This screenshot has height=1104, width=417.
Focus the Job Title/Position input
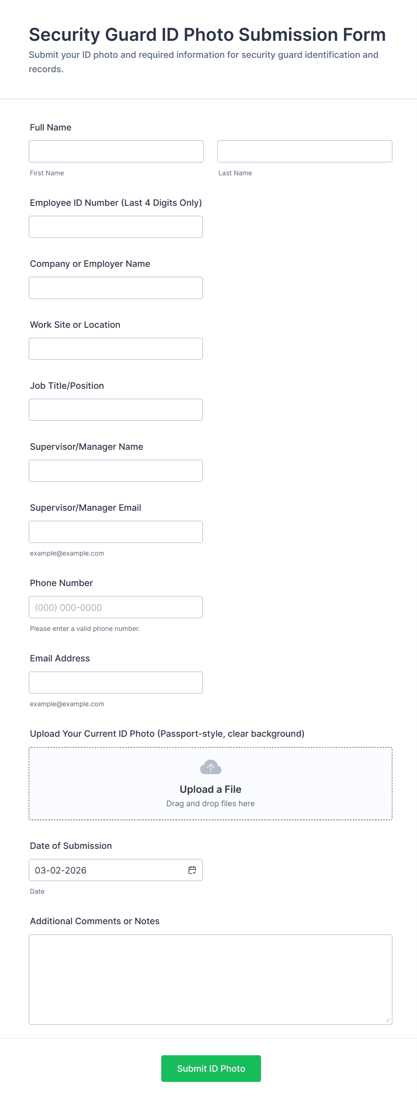point(116,410)
